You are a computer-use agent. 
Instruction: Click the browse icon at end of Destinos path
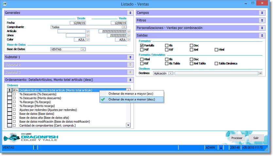coord(261,73)
